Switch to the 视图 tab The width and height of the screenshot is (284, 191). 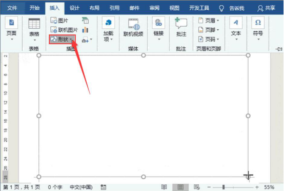click(x=174, y=8)
